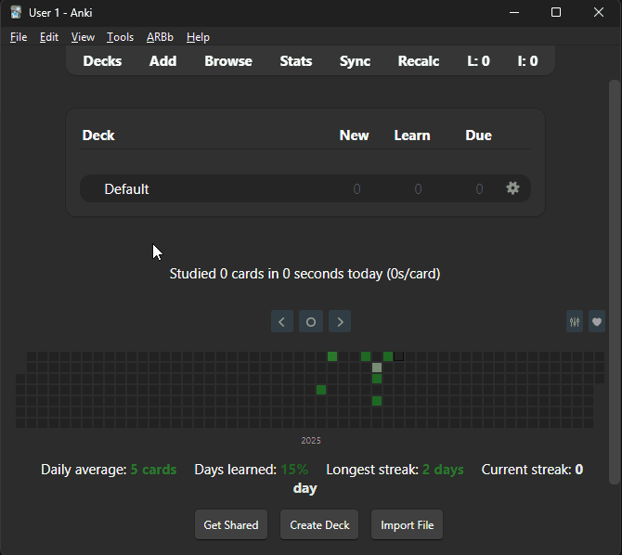Click the heart support icon
Viewport: 622px width, 555px height.
(597, 321)
